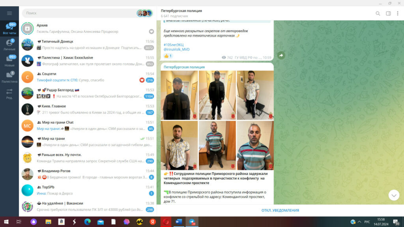The height and width of the screenshot is (227, 404).
Task: Open Yandex browser from taskbar
Action: [153, 222]
